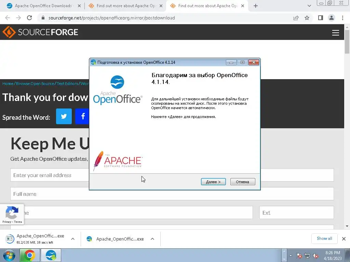Image resolution: width=350 pixels, height=262 pixels.
Task: Click the Далее > button in installer
Action: tap(213, 182)
